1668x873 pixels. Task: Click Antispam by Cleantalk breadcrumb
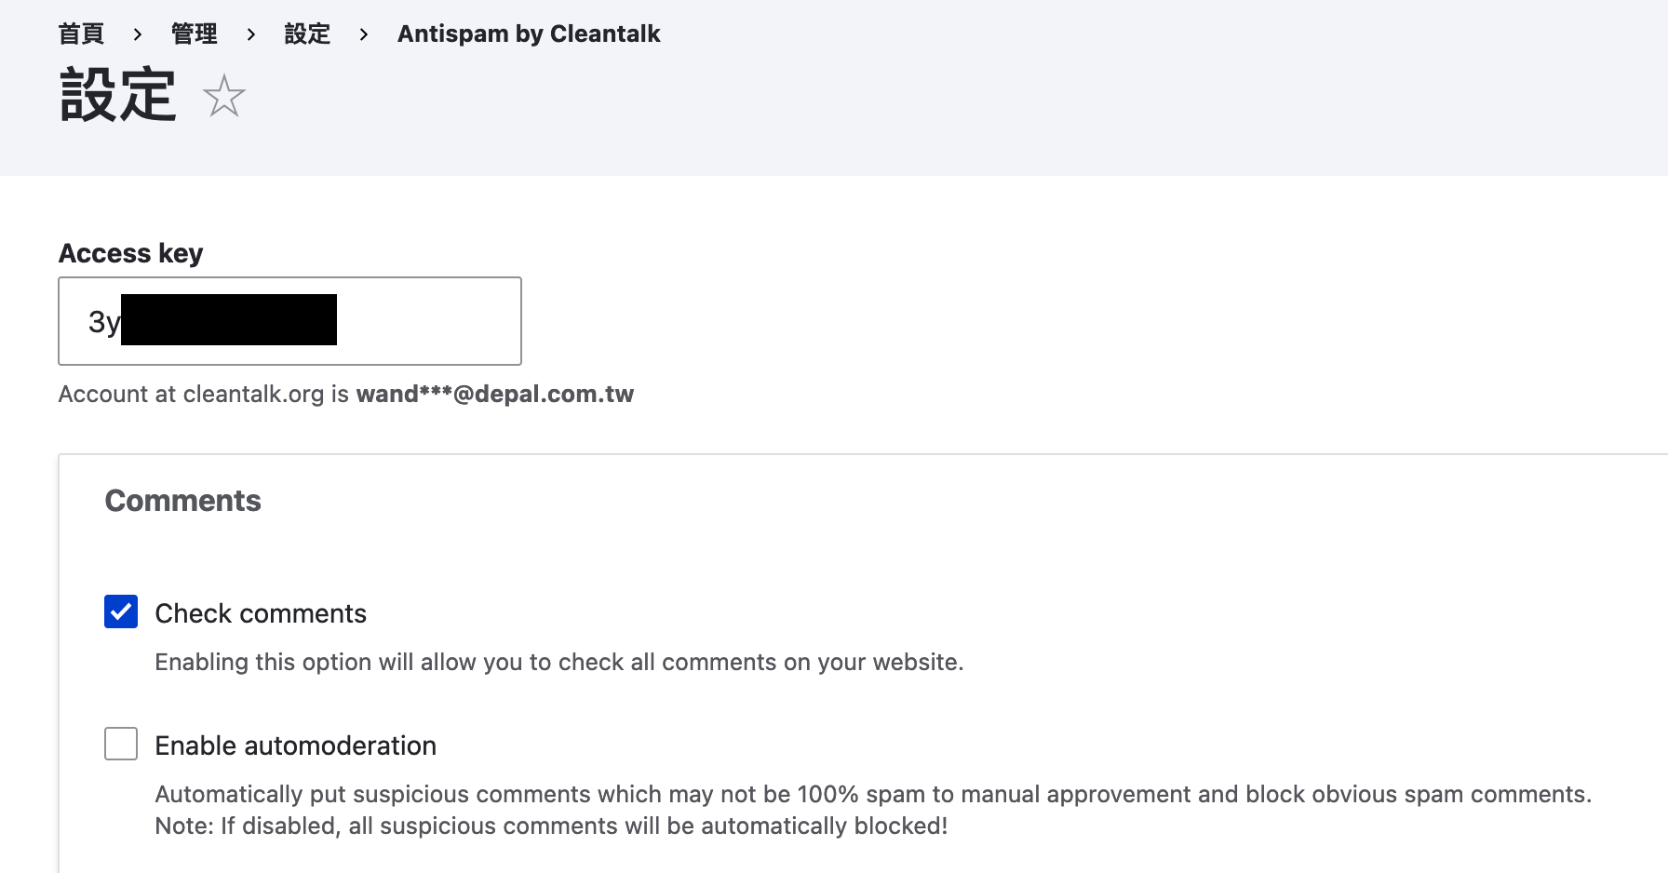point(528,34)
